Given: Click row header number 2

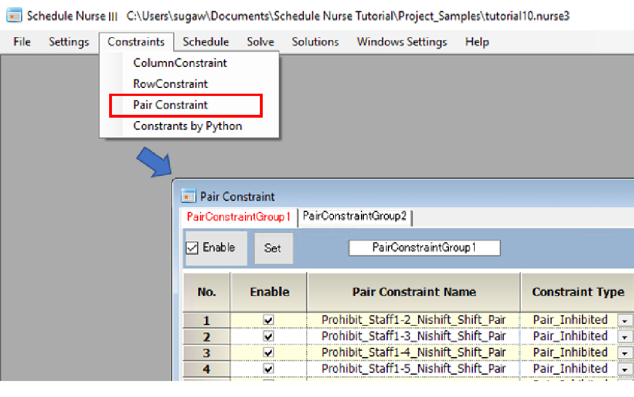Looking at the screenshot, I should (207, 337).
